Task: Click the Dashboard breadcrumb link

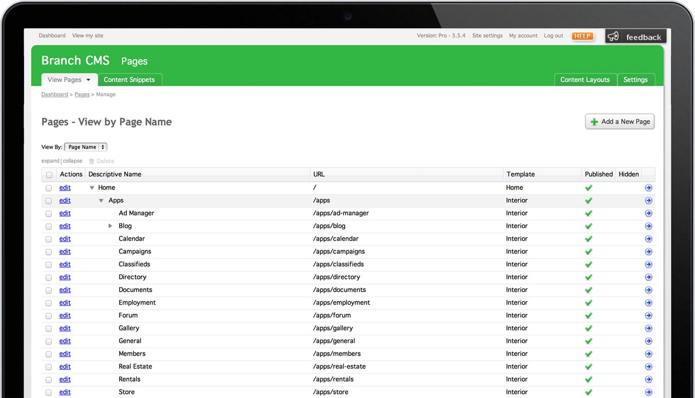Action: pos(55,94)
